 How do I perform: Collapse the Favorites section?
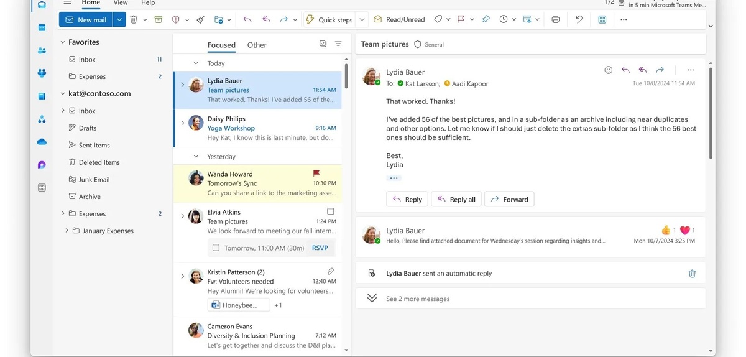pyautogui.click(x=63, y=42)
